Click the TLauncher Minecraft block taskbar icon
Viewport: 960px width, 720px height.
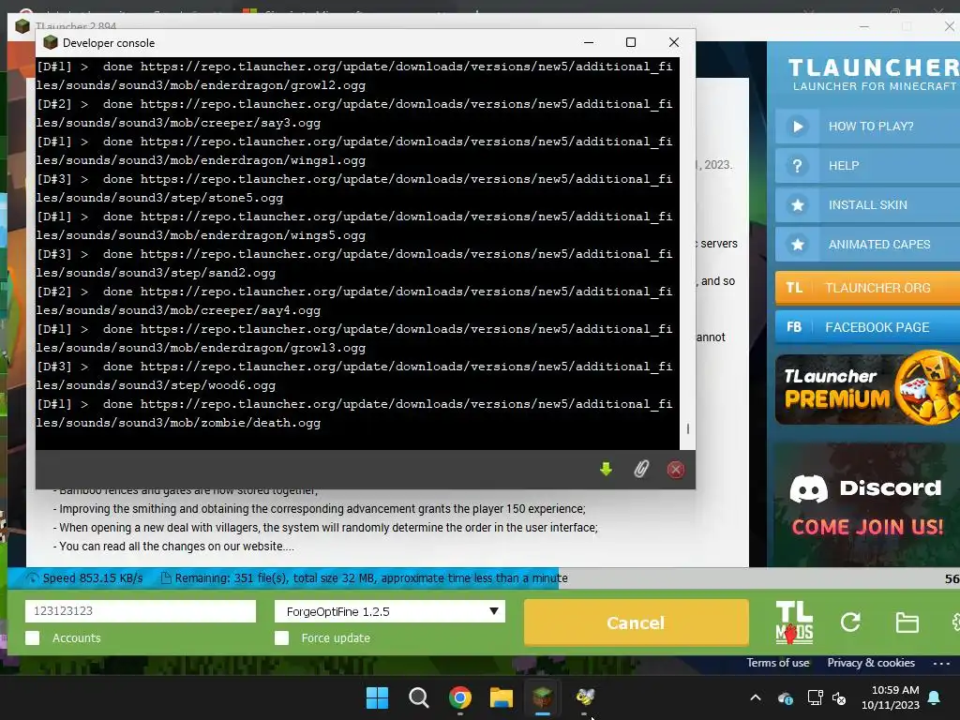(x=543, y=697)
